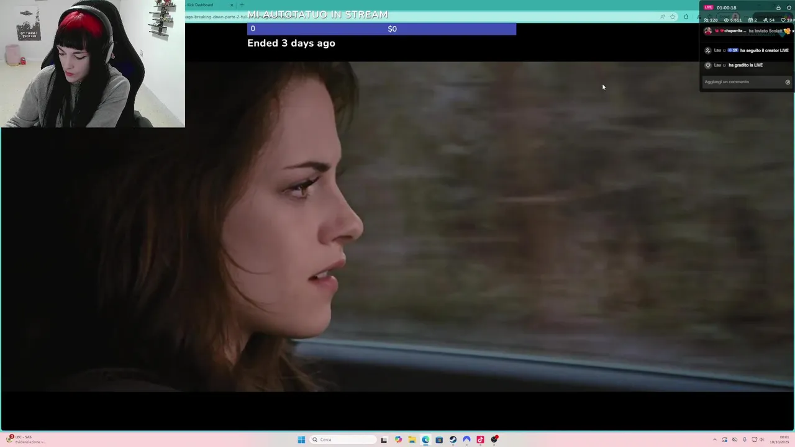
Task: Open a new browser tab
Action: point(242,5)
